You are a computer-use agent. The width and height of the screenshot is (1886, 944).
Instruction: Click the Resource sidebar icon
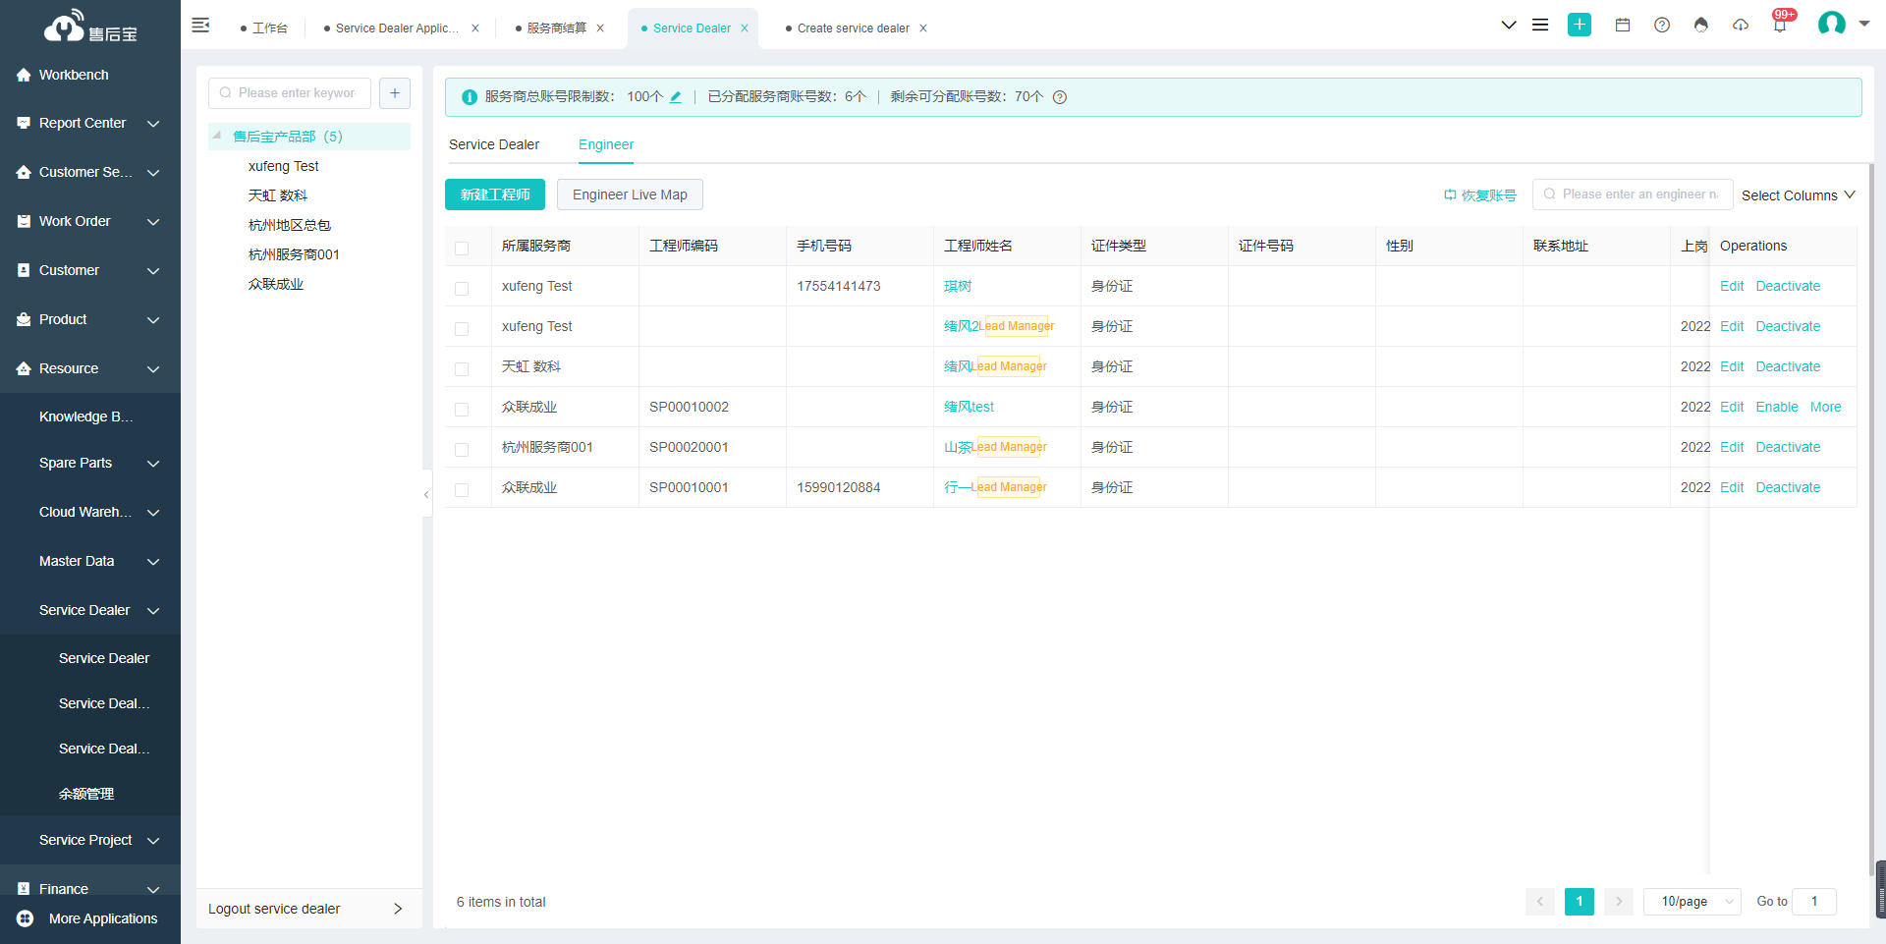coord(24,368)
